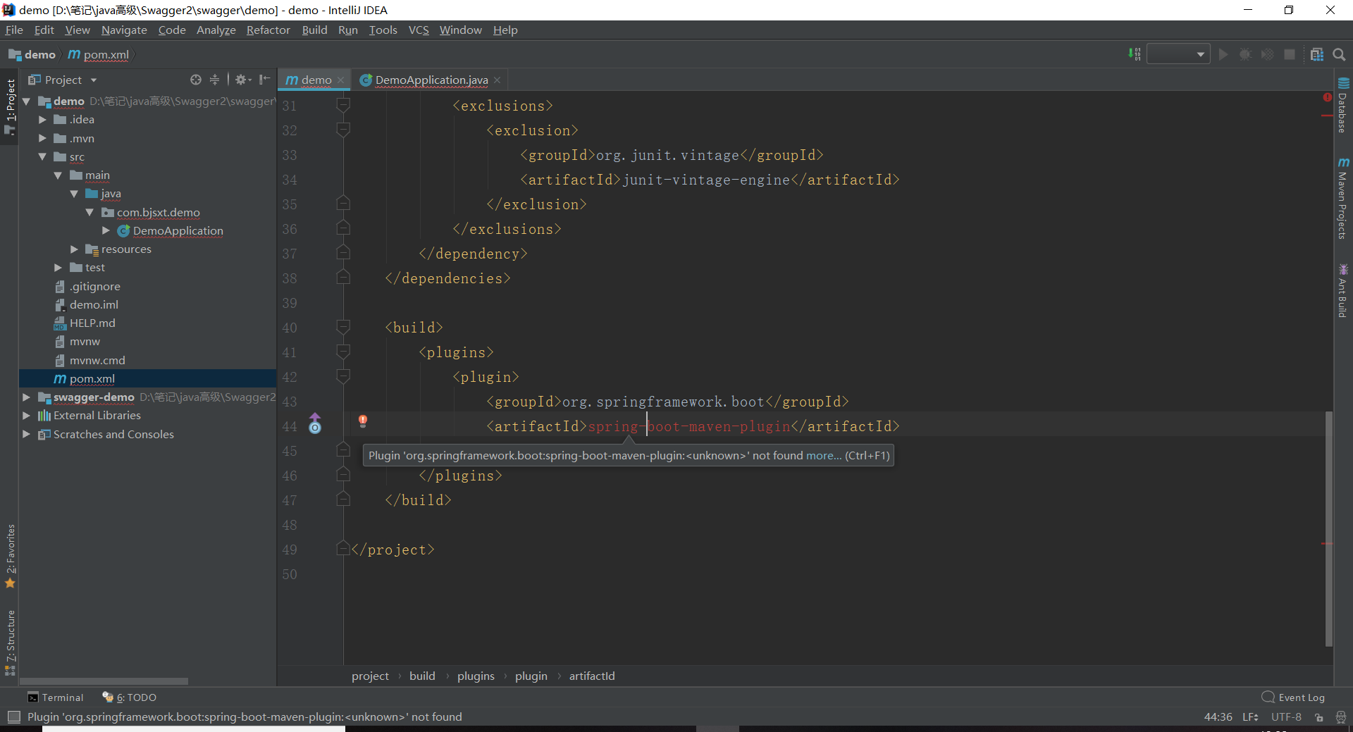Collapse the demo project root node
The height and width of the screenshot is (732, 1353).
pyautogui.click(x=27, y=101)
